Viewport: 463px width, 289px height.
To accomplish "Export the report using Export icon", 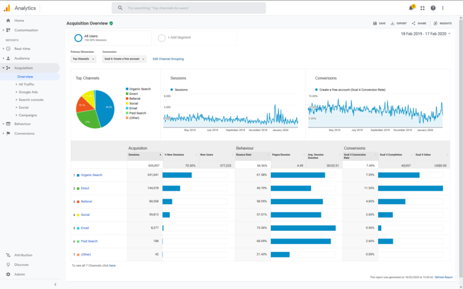I will 392,23.
